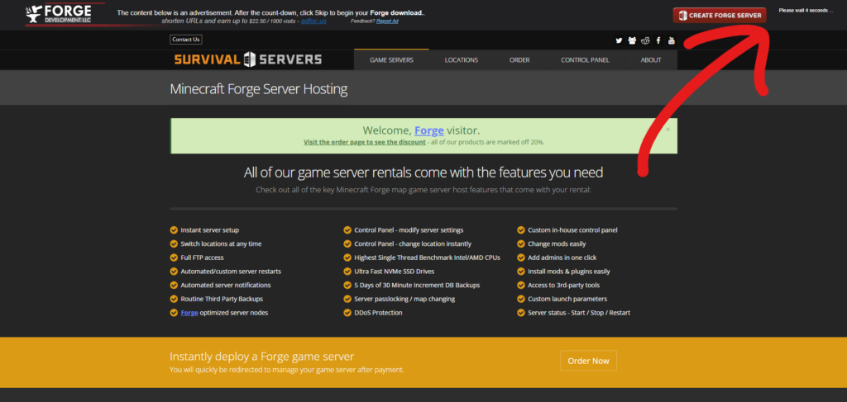
Task: Open the Facebook social icon
Action: [658, 40]
